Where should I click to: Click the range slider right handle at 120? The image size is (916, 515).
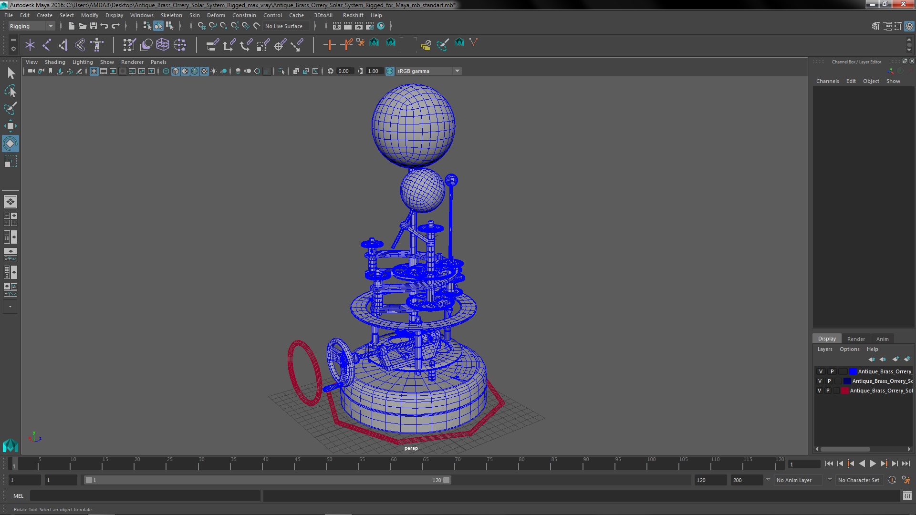click(x=447, y=480)
